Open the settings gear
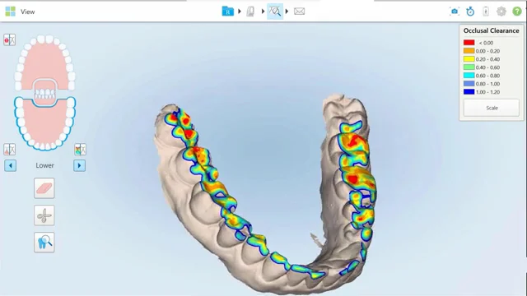The width and height of the screenshot is (527, 296). click(x=501, y=12)
